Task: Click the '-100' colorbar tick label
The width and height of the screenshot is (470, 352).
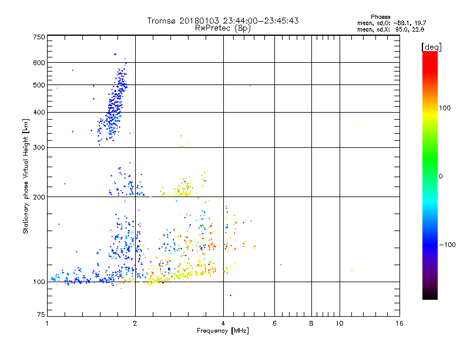Action: (x=447, y=245)
